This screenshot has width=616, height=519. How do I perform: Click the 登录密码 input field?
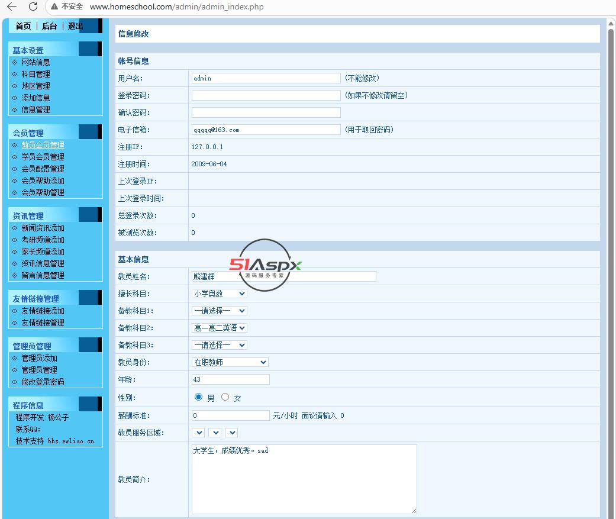pos(266,95)
